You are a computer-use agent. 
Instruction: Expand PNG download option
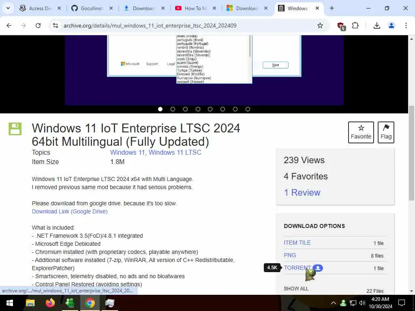(x=290, y=255)
